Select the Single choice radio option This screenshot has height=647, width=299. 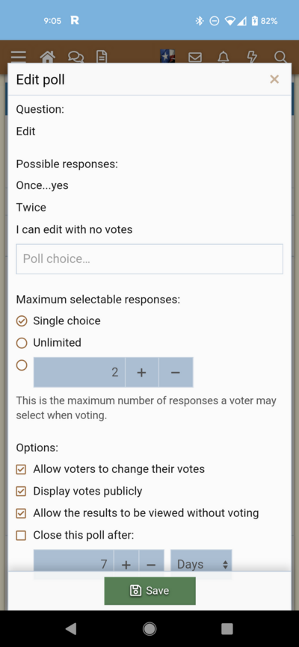(22, 321)
